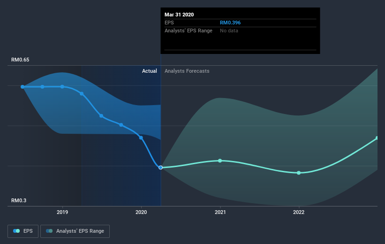Click the last forecast point at right edge
385x244 pixels.
(x=377, y=138)
